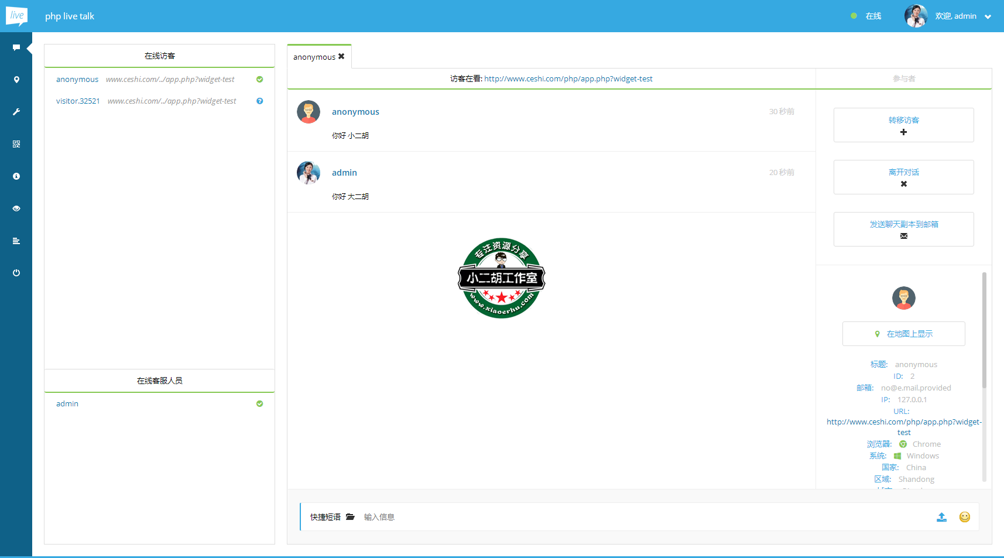Click 发送聊天副本到邮箱 send transcript button

click(903, 229)
